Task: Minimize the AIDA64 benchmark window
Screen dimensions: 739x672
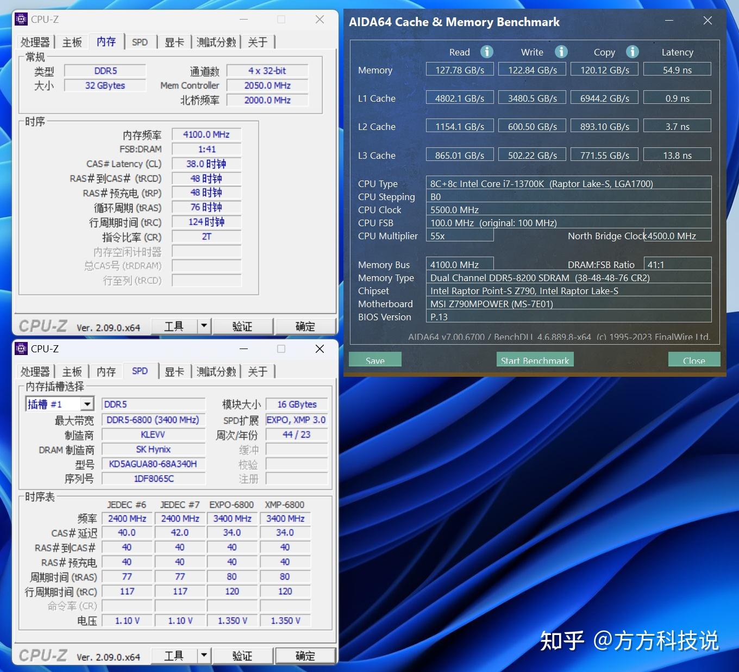Action: click(669, 21)
